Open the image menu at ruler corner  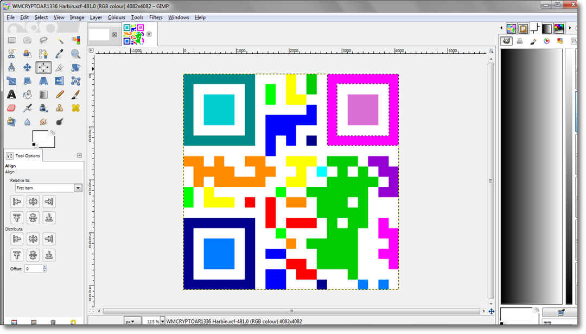coord(91,50)
